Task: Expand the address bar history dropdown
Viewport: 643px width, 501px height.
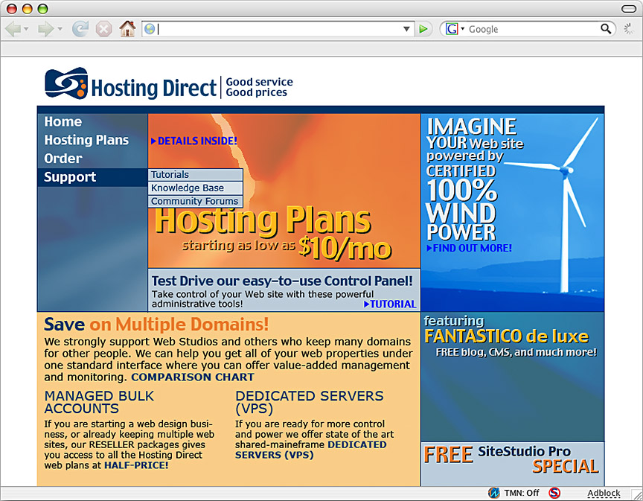Action: coord(406,29)
